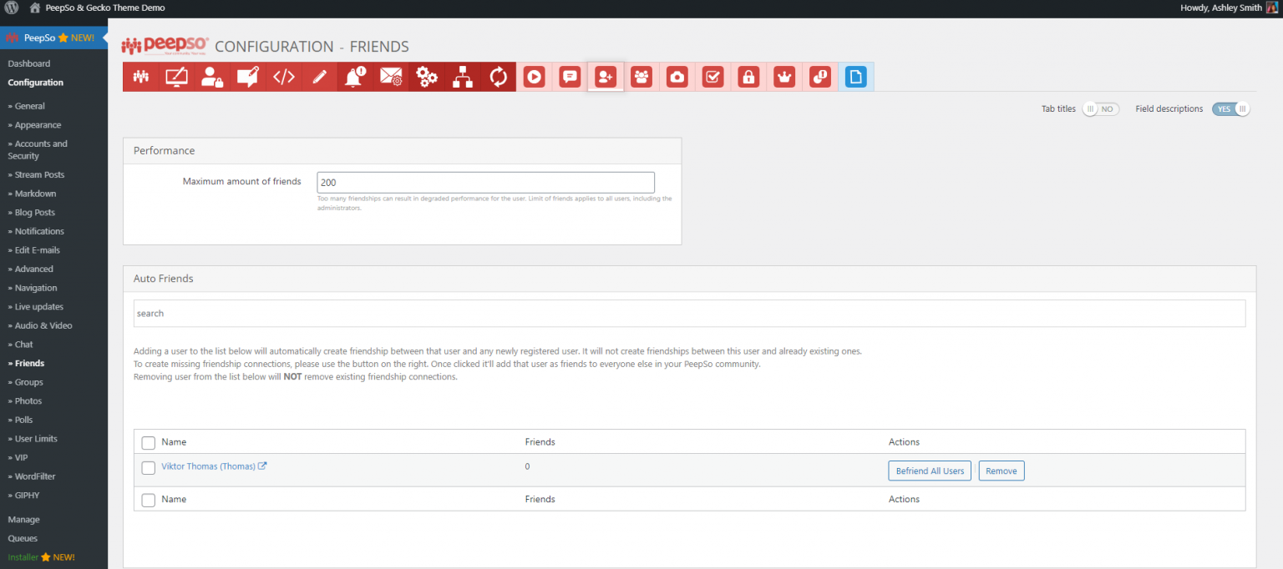Open Groups in the sidebar menu
Screen dimensions: 1283x569
coord(28,382)
